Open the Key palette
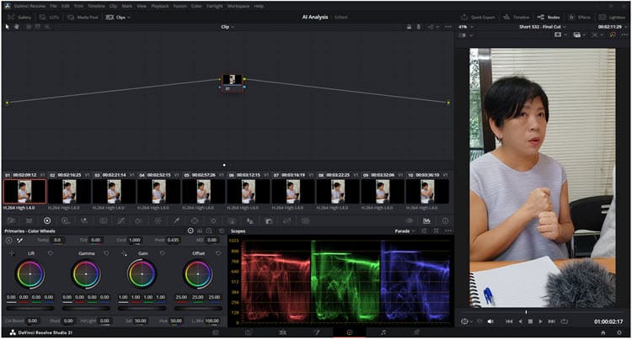Screen dimensions: 632x339 point(269,220)
